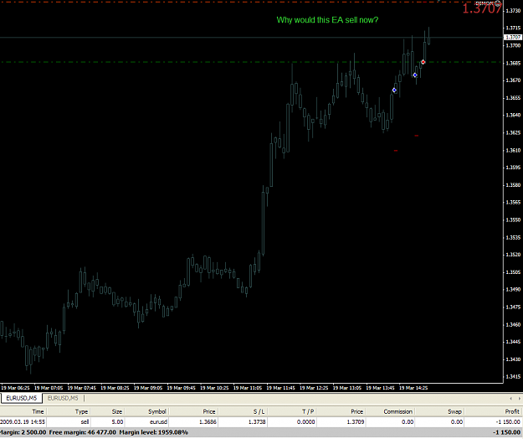Click the Margin level 1959.08% status text

tap(154, 432)
